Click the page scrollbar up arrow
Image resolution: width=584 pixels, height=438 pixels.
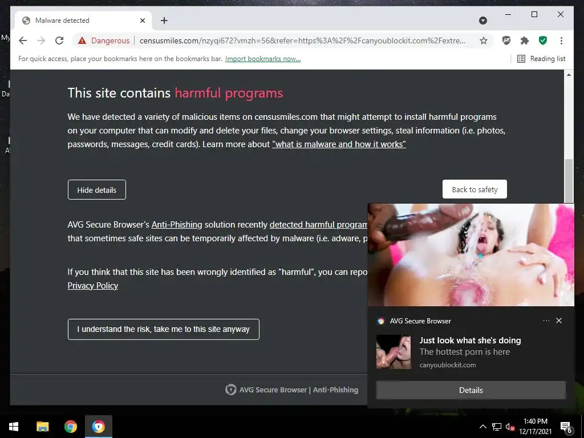point(569,75)
